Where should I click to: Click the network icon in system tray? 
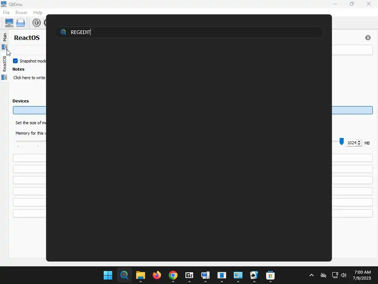click(334, 275)
